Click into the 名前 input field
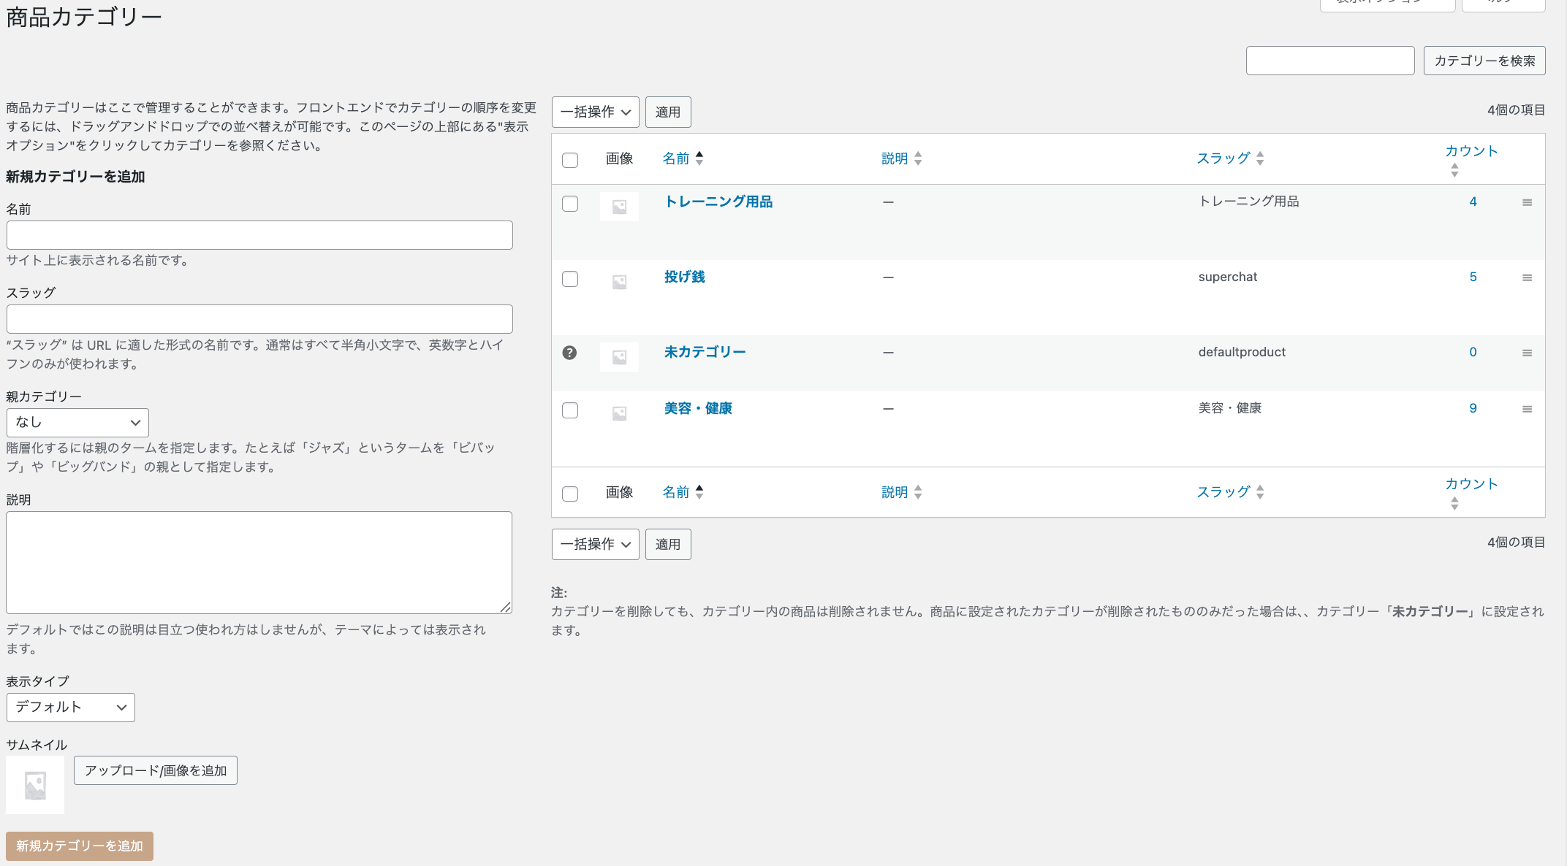Image resolution: width=1567 pixels, height=866 pixels. [x=259, y=235]
